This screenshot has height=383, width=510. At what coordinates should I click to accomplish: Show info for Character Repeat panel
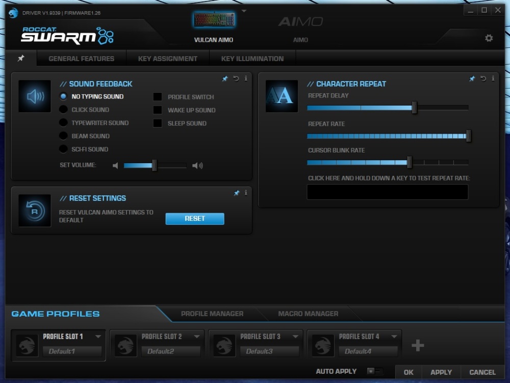[x=493, y=79]
